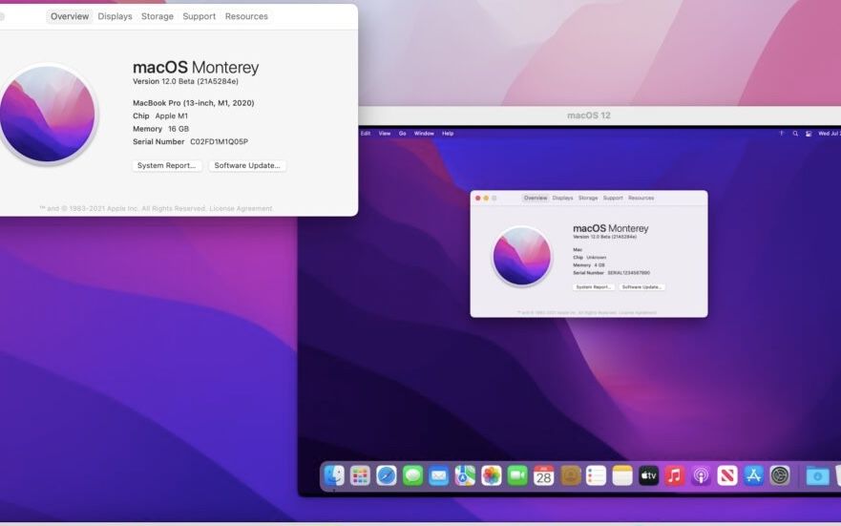Open Photos app from the dock
The height and width of the screenshot is (526, 841).
492,475
